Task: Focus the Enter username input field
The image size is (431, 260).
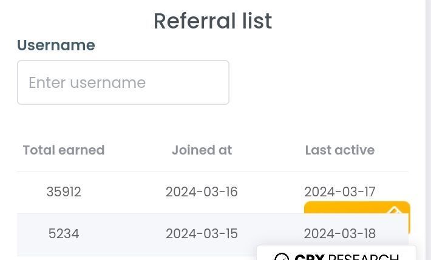Action: click(123, 82)
